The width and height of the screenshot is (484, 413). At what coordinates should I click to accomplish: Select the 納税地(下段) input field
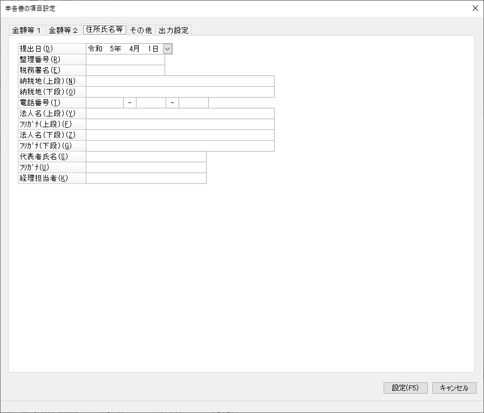[180, 92]
